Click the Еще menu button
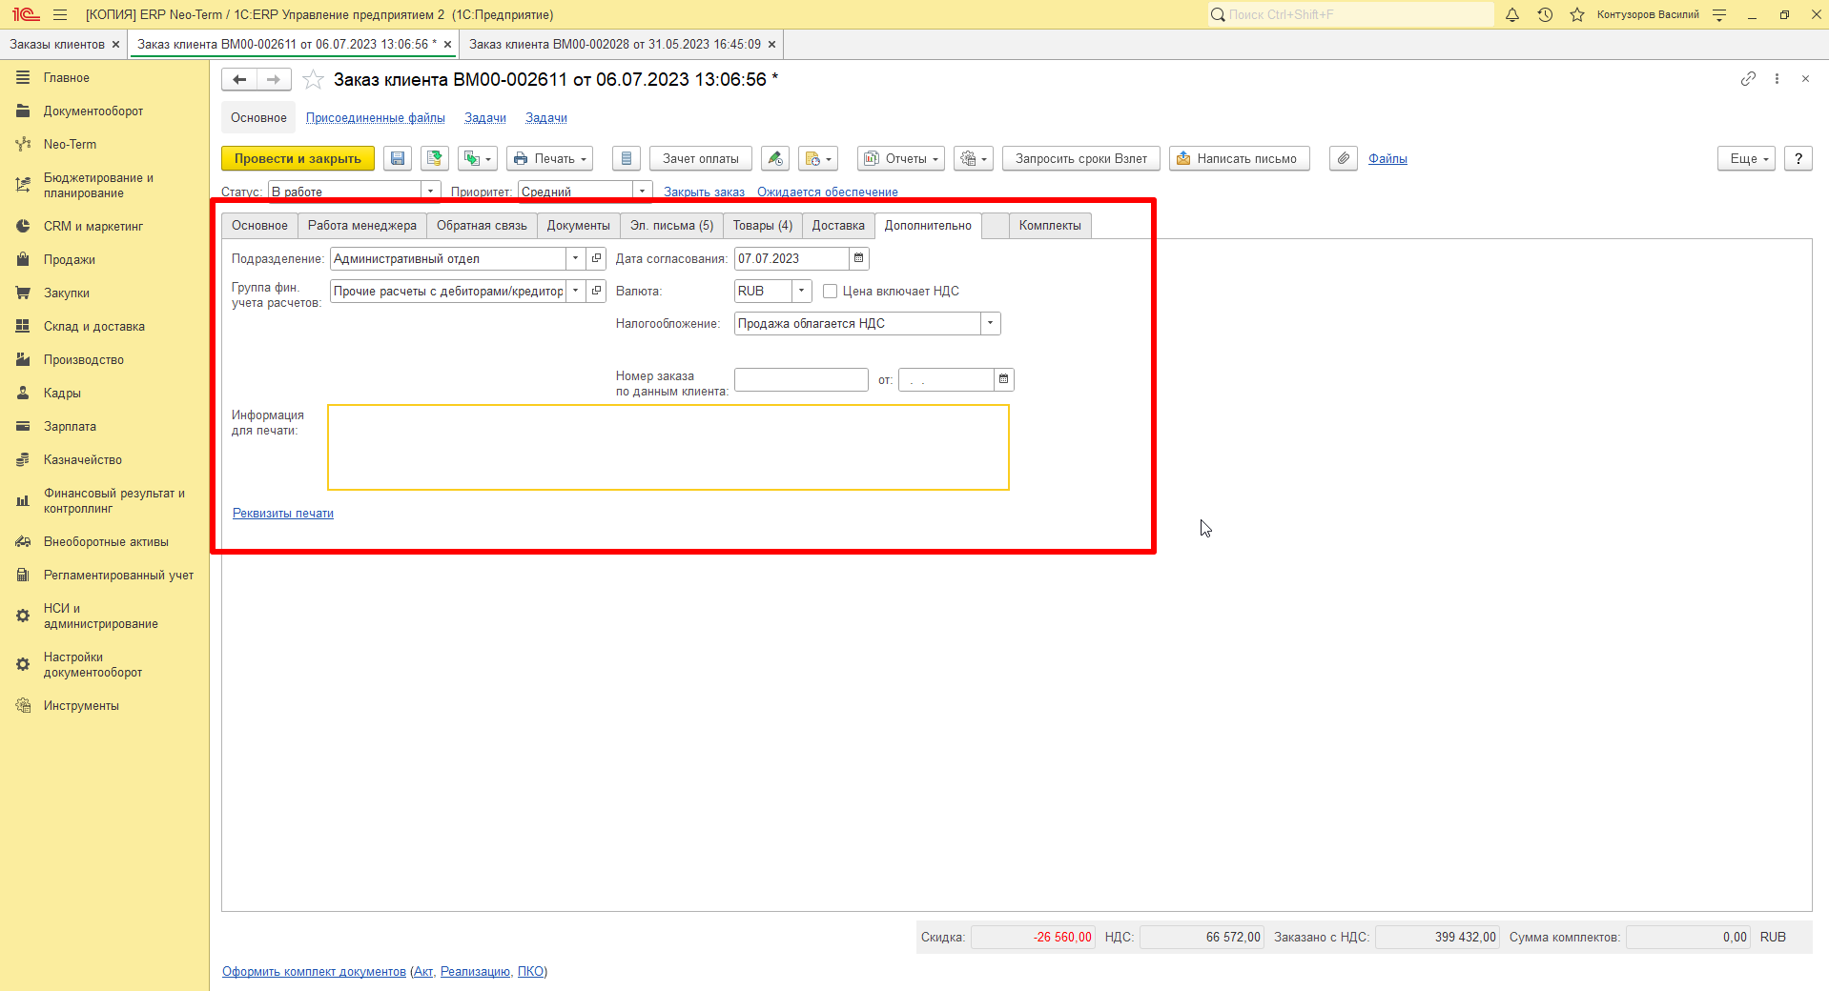 pos(1747,159)
